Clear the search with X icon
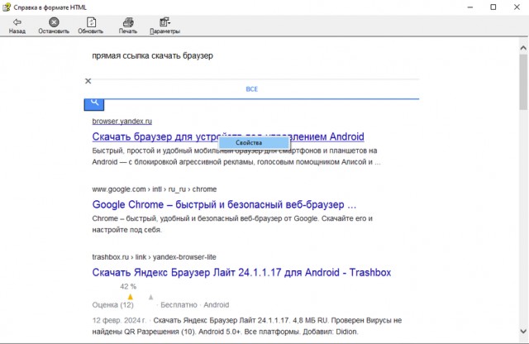 [x=88, y=81]
